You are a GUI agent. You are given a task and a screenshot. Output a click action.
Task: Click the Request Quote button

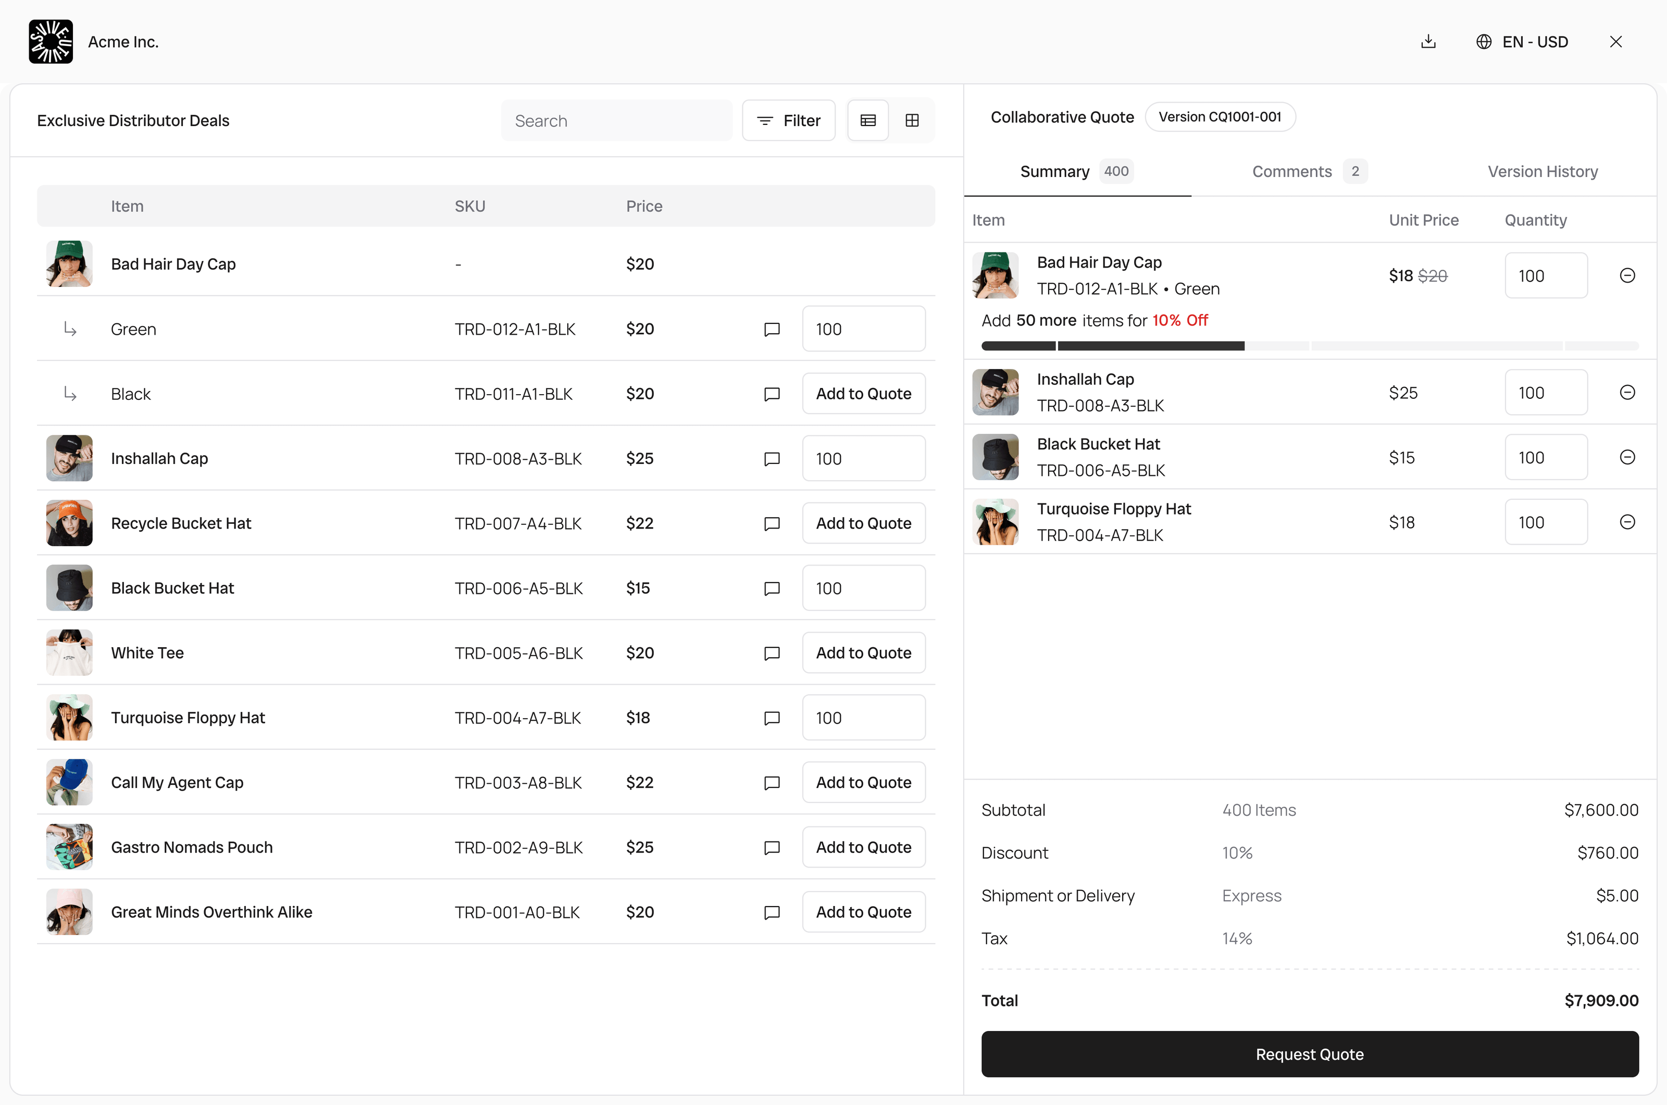click(1309, 1054)
